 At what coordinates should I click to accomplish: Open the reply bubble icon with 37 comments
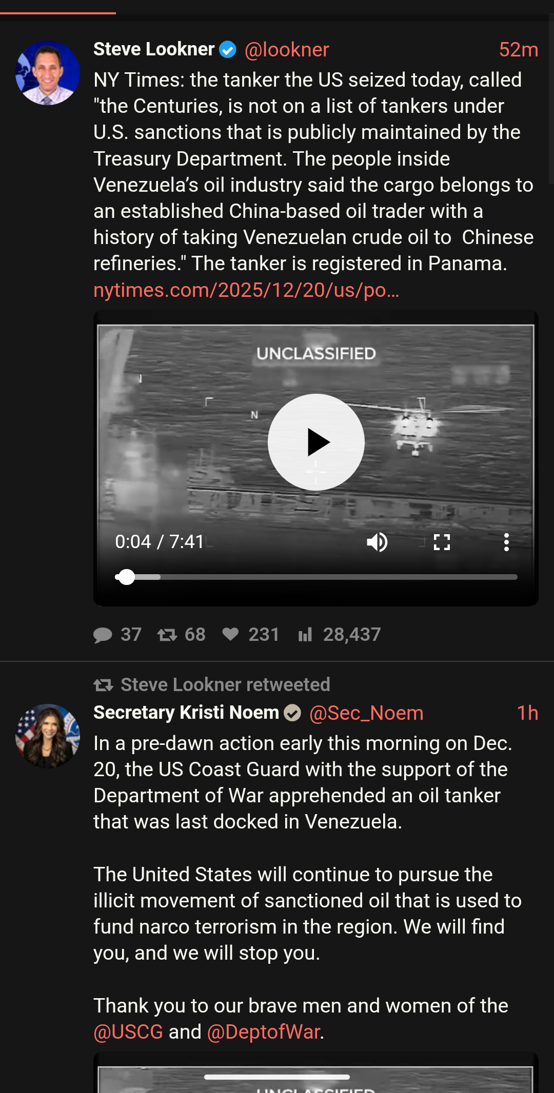(x=103, y=635)
